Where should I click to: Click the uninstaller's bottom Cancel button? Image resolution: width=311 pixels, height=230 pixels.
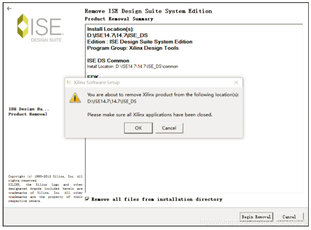[x=289, y=217]
